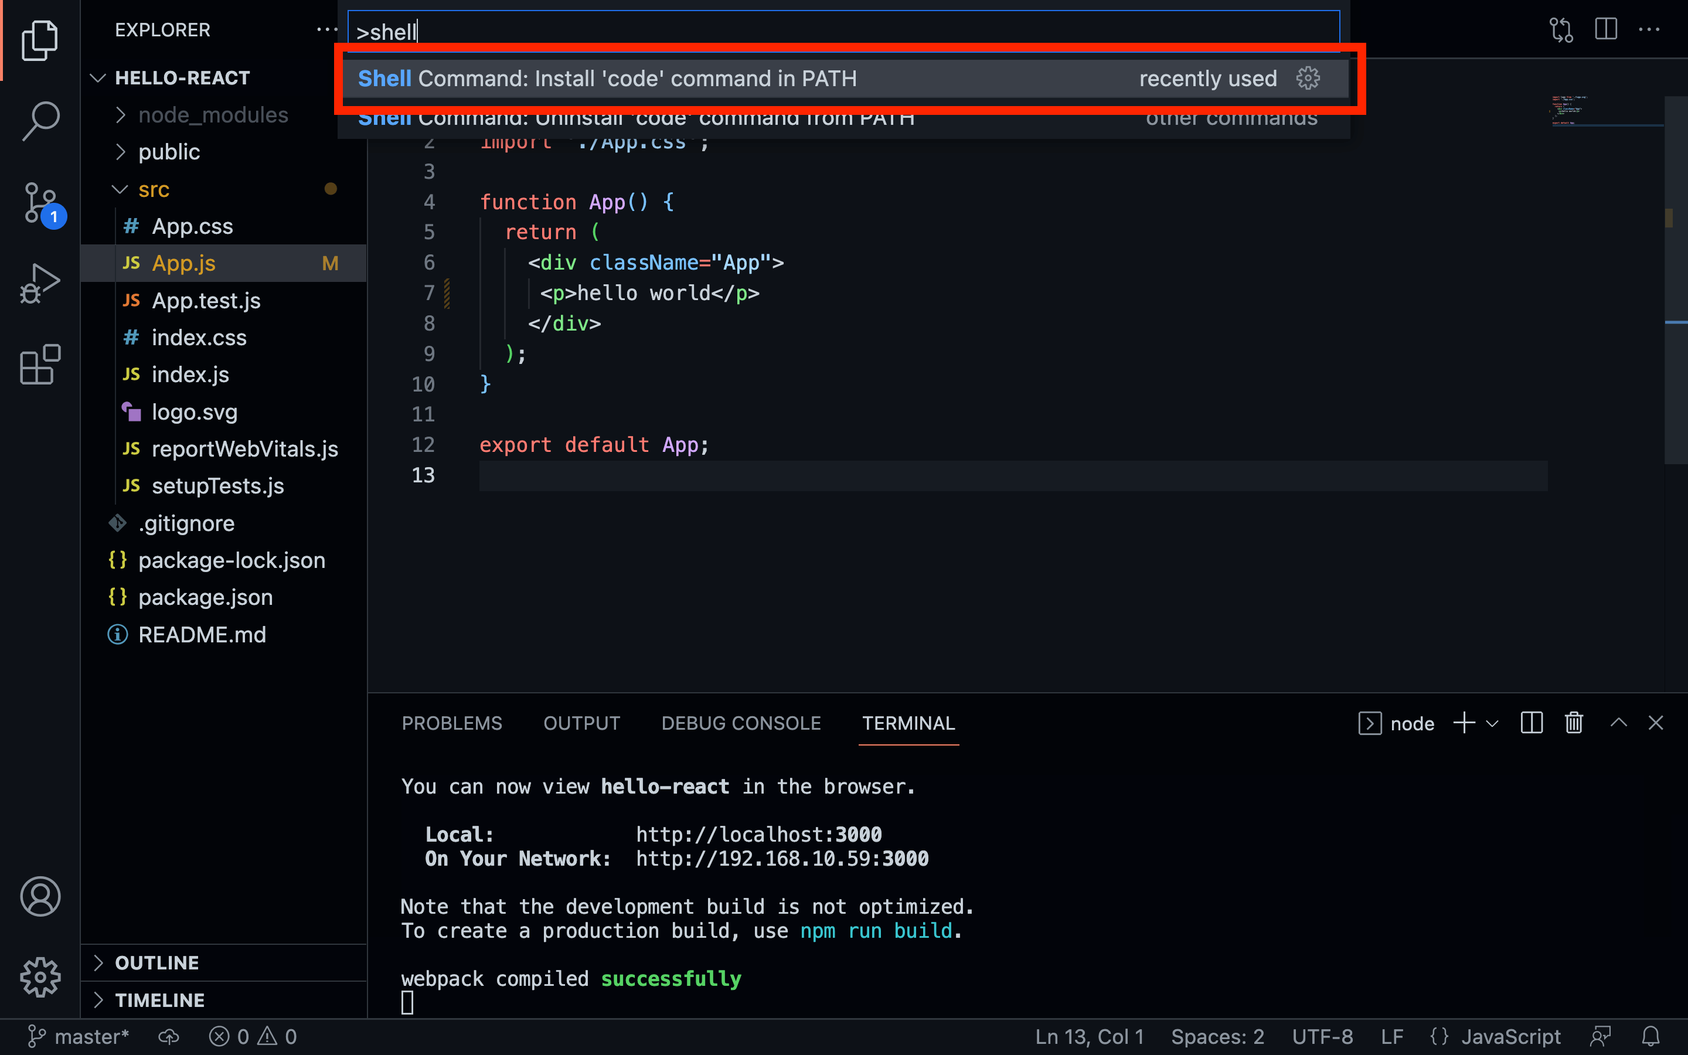Switch to the OUTPUT tab
1688x1055 pixels.
tap(581, 723)
